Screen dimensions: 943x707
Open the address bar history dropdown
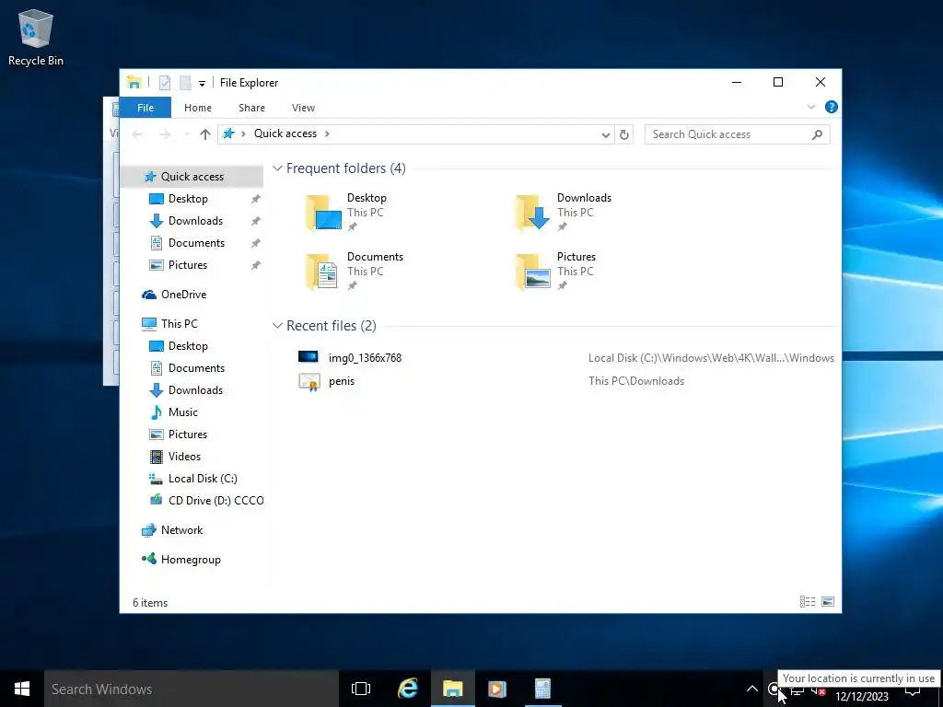[606, 134]
